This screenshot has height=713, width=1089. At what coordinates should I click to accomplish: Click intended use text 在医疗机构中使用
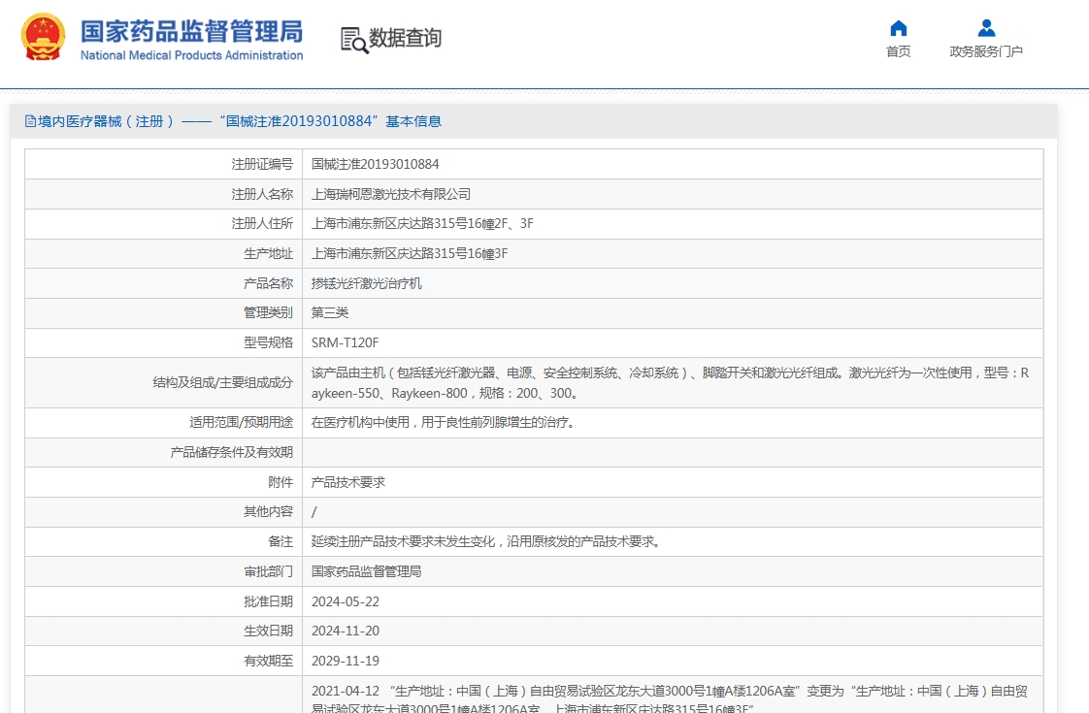(444, 423)
